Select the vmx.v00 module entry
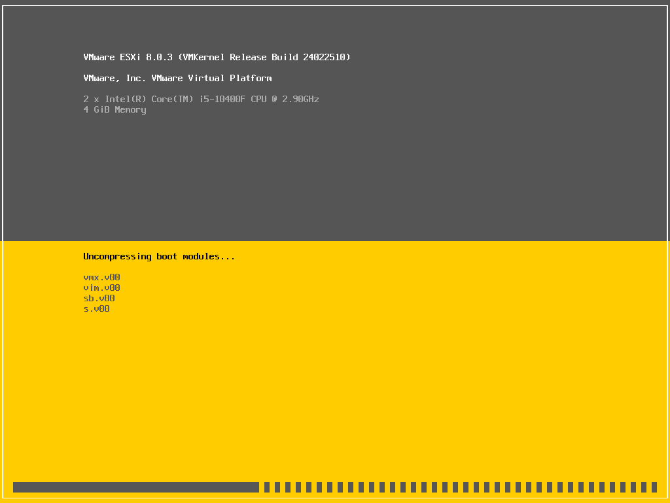Viewport: 670px width, 503px height. [x=101, y=277]
